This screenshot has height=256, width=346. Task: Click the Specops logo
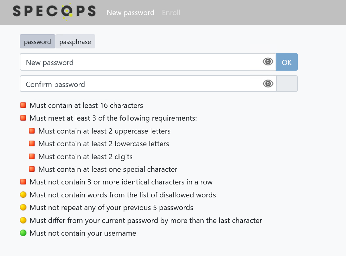coord(54,12)
